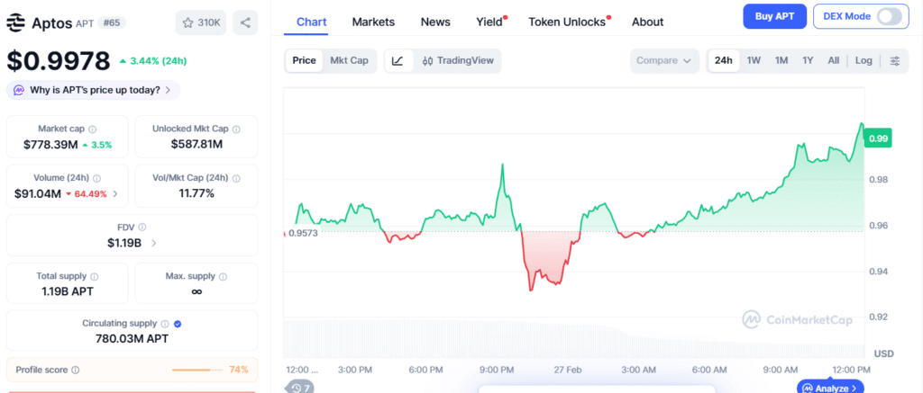
Task: Click the Aptos logo icon
Action: tap(16, 22)
